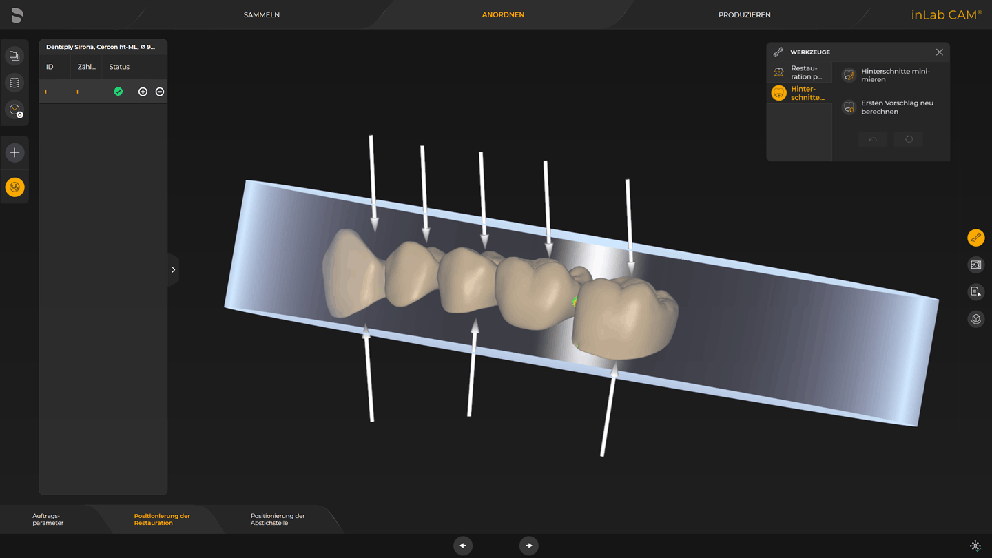This screenshot has height=558, width=992.
Task: Click the plus add button in left sidebar
Action: click(x=14, y=153)
